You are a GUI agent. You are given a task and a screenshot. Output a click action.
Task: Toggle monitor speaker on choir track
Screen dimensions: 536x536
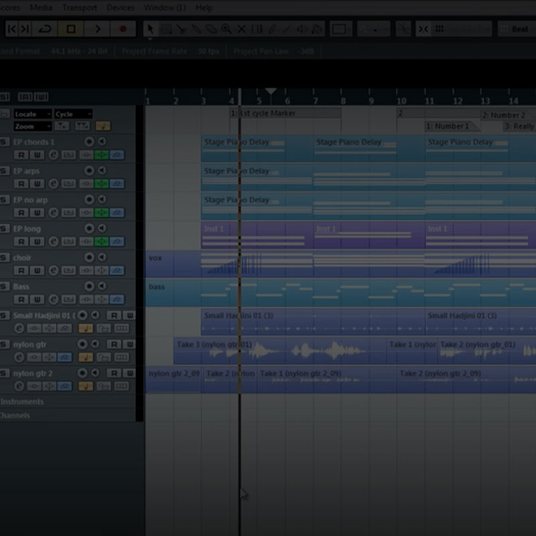[103, 257]
